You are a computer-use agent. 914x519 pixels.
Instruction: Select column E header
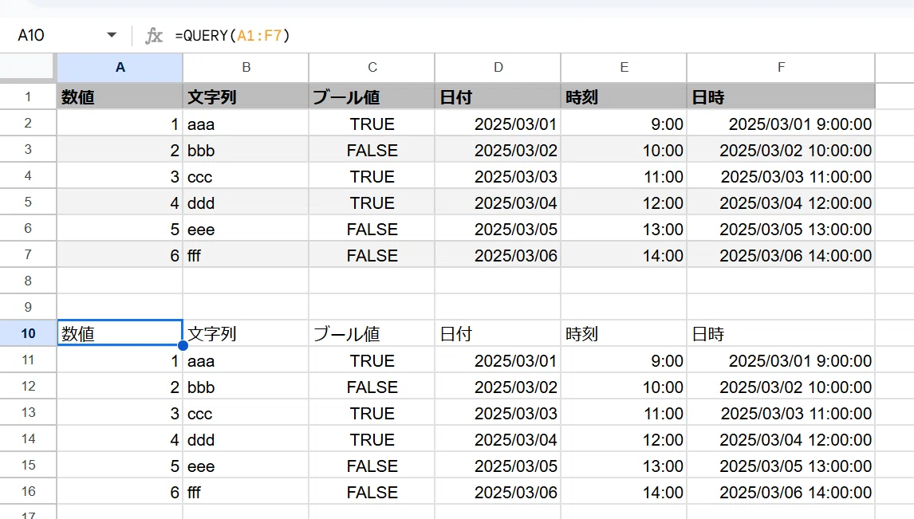coord(624,68)
